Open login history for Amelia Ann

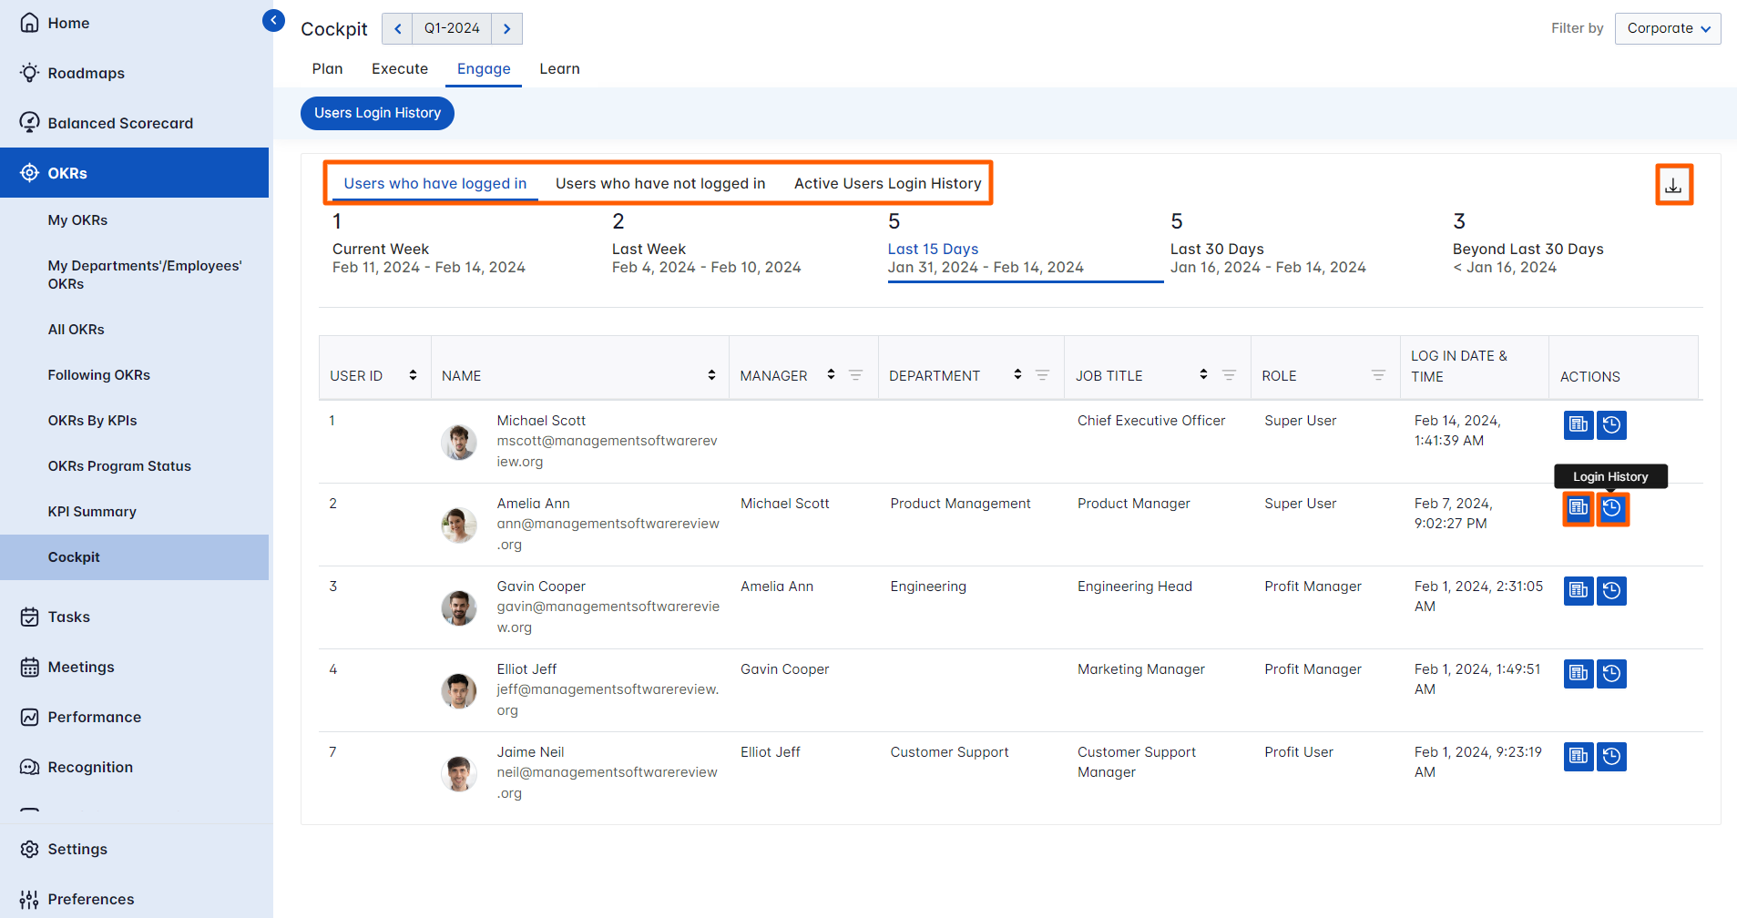coord(1611,508)
